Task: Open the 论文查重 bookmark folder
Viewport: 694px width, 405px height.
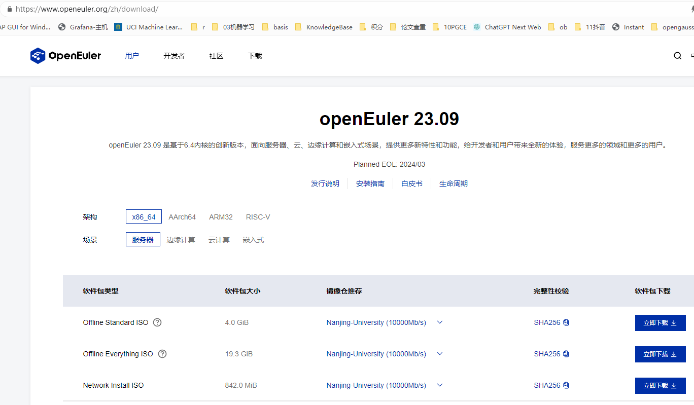Action: 408,27
